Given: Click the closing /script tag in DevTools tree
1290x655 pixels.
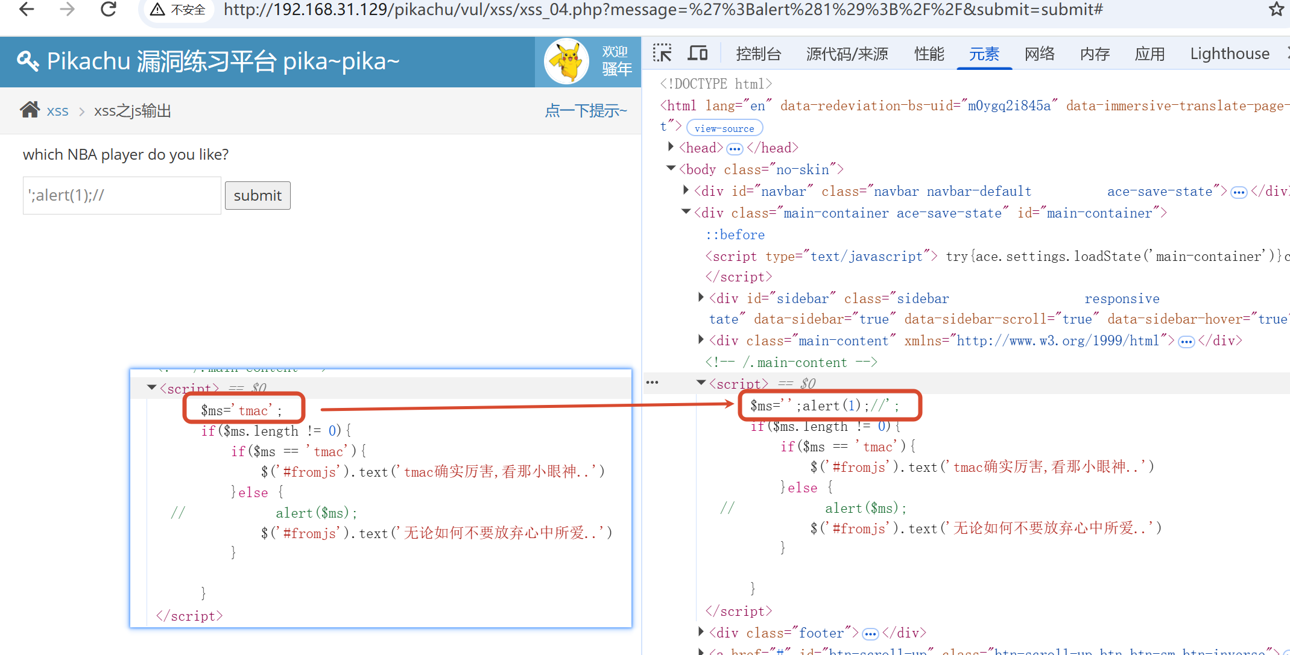Looking at the screenshot, I should [739, 612].
